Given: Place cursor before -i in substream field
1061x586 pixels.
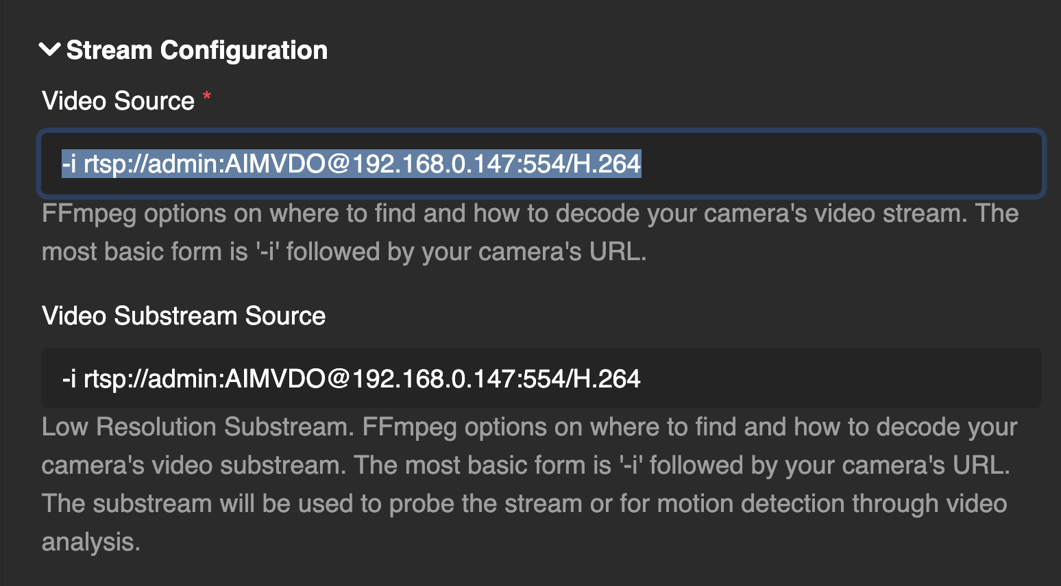Looking at the screenshot, I should click(x=62, y=378).
